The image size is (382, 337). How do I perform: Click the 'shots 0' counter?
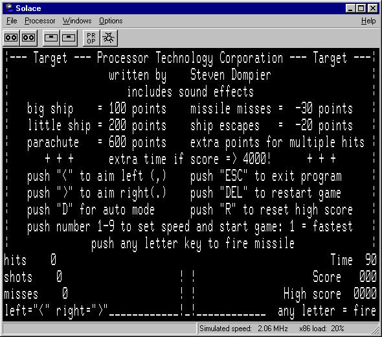pyautogui.click(x=33, y=277)
